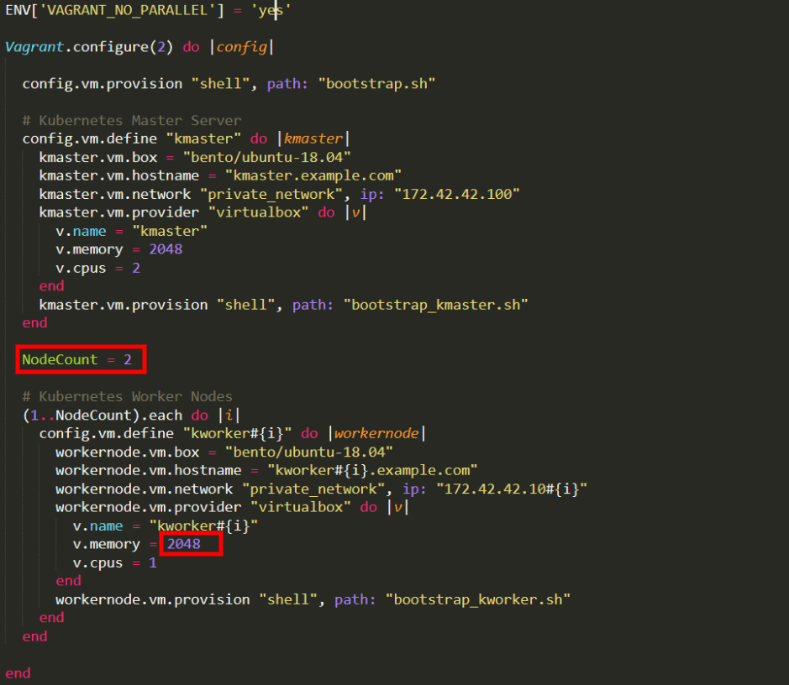This screenshot has height=685, width=789.
Task: Click the '# Kubernetes Worker Nodes' comment
Action: (x=128, y=396)
